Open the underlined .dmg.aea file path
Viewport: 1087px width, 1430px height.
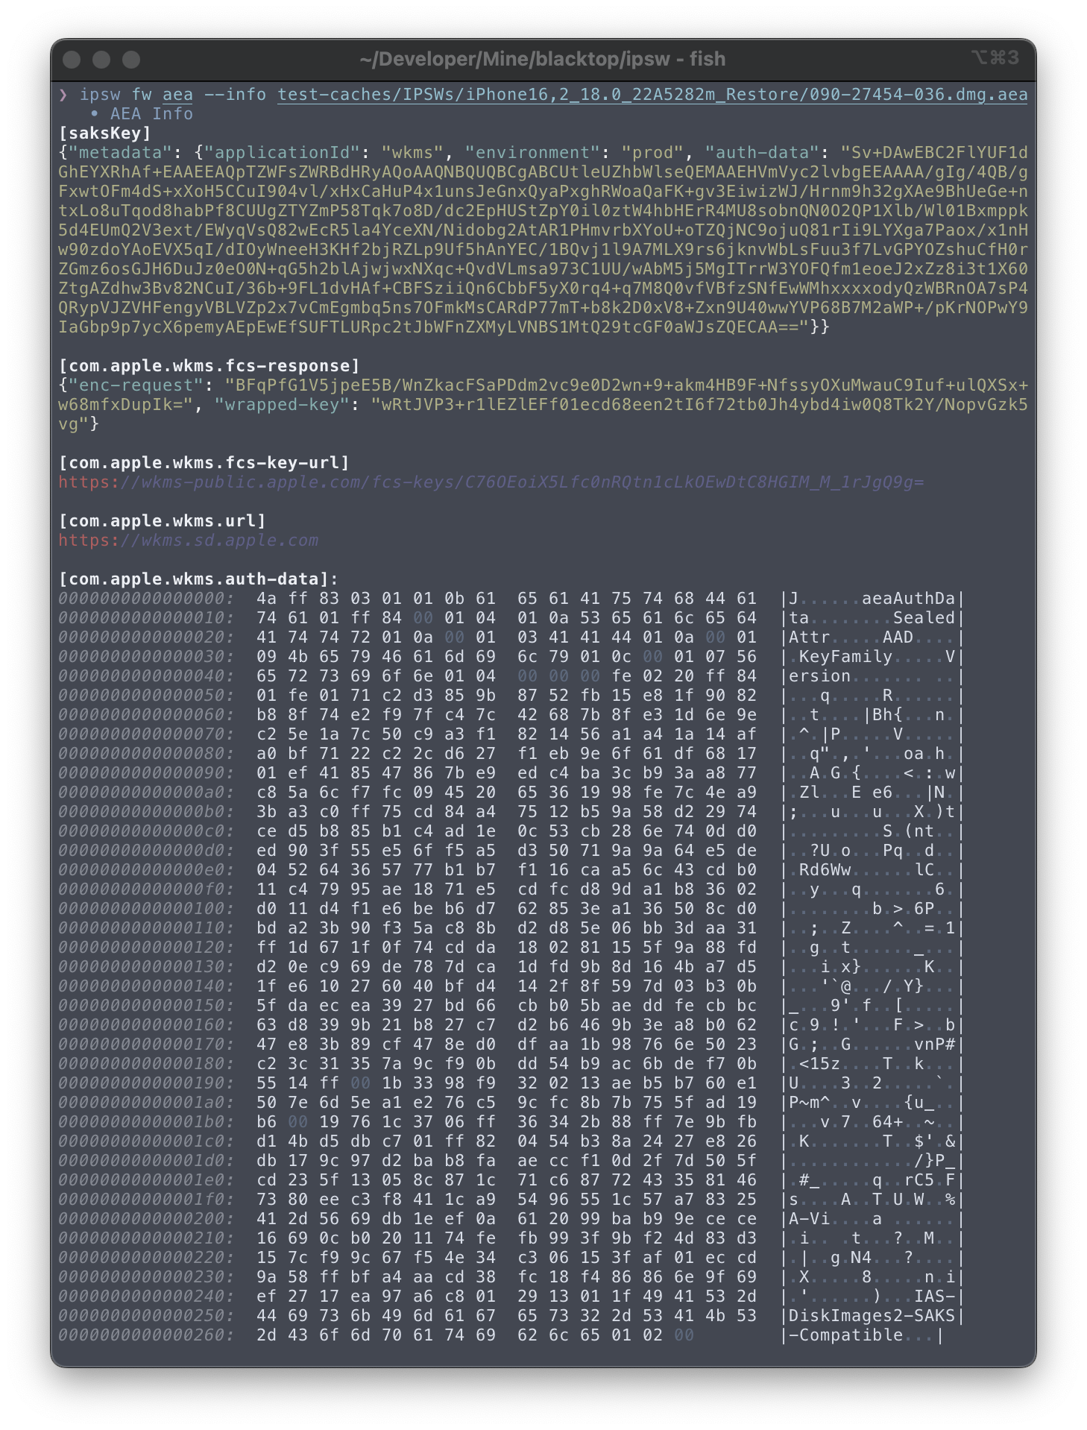652,95
